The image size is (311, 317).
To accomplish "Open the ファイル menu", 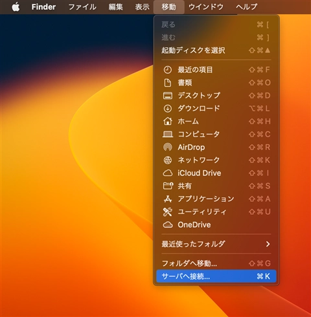I will pos(82,7).
